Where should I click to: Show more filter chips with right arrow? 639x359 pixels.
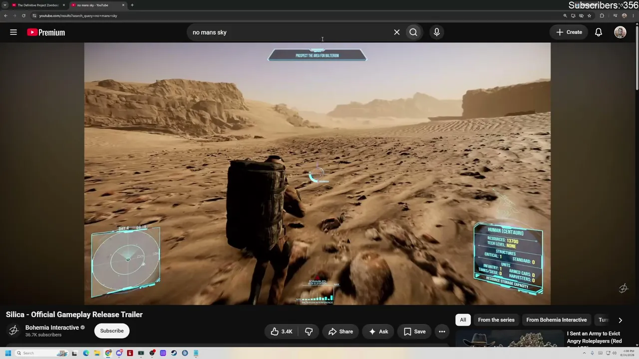620,320
